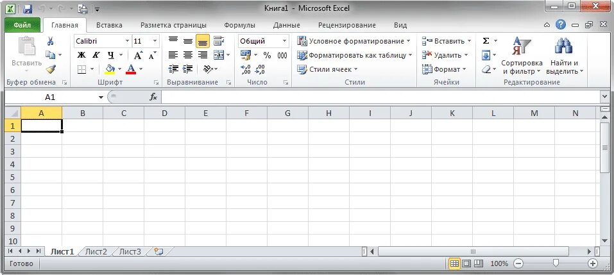
Task: Open Стили ячеек dropdown
Action: click(x=327, y=69)
